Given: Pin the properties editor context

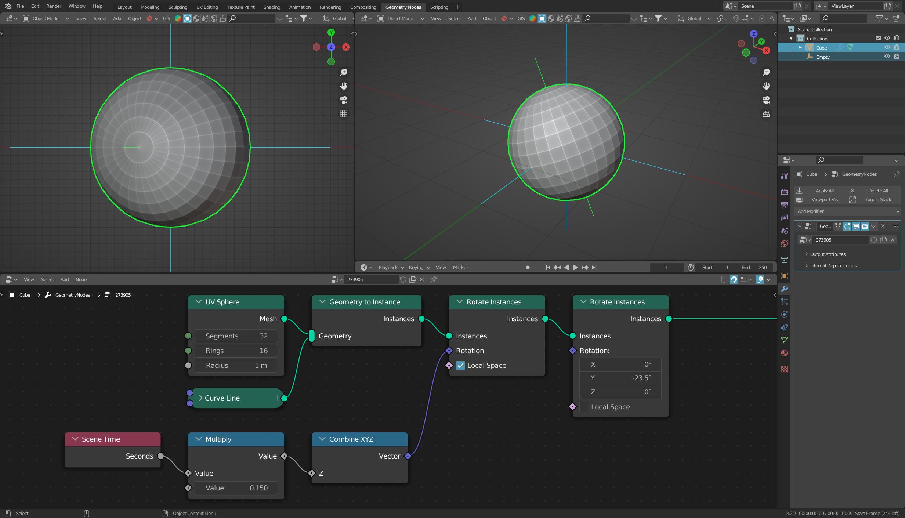Looking at the screenshot, I should [x=897, y=174].
